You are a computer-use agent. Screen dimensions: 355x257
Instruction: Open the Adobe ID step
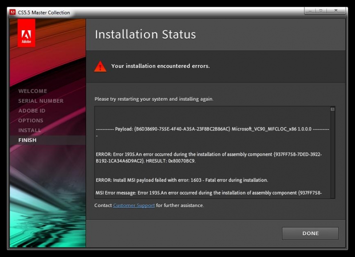32,110
